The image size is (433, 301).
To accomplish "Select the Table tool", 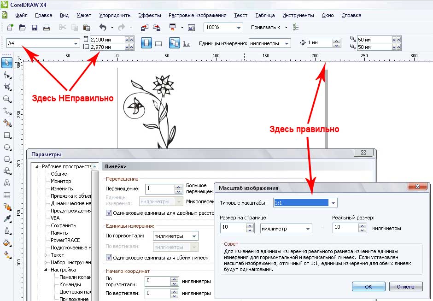I will tap(7, 195).
